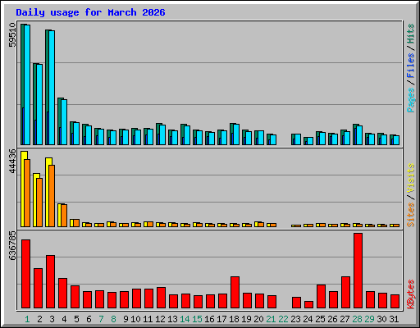Click the 636785 KBytes axis value
Image resolution: width=420 pixels, height=328 pixels.
[x=12, y=246]
